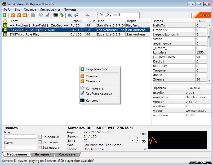Click the application icon in title bar
Image resolution: width=213 pixels, height=165 pixels.
point(4,4)
